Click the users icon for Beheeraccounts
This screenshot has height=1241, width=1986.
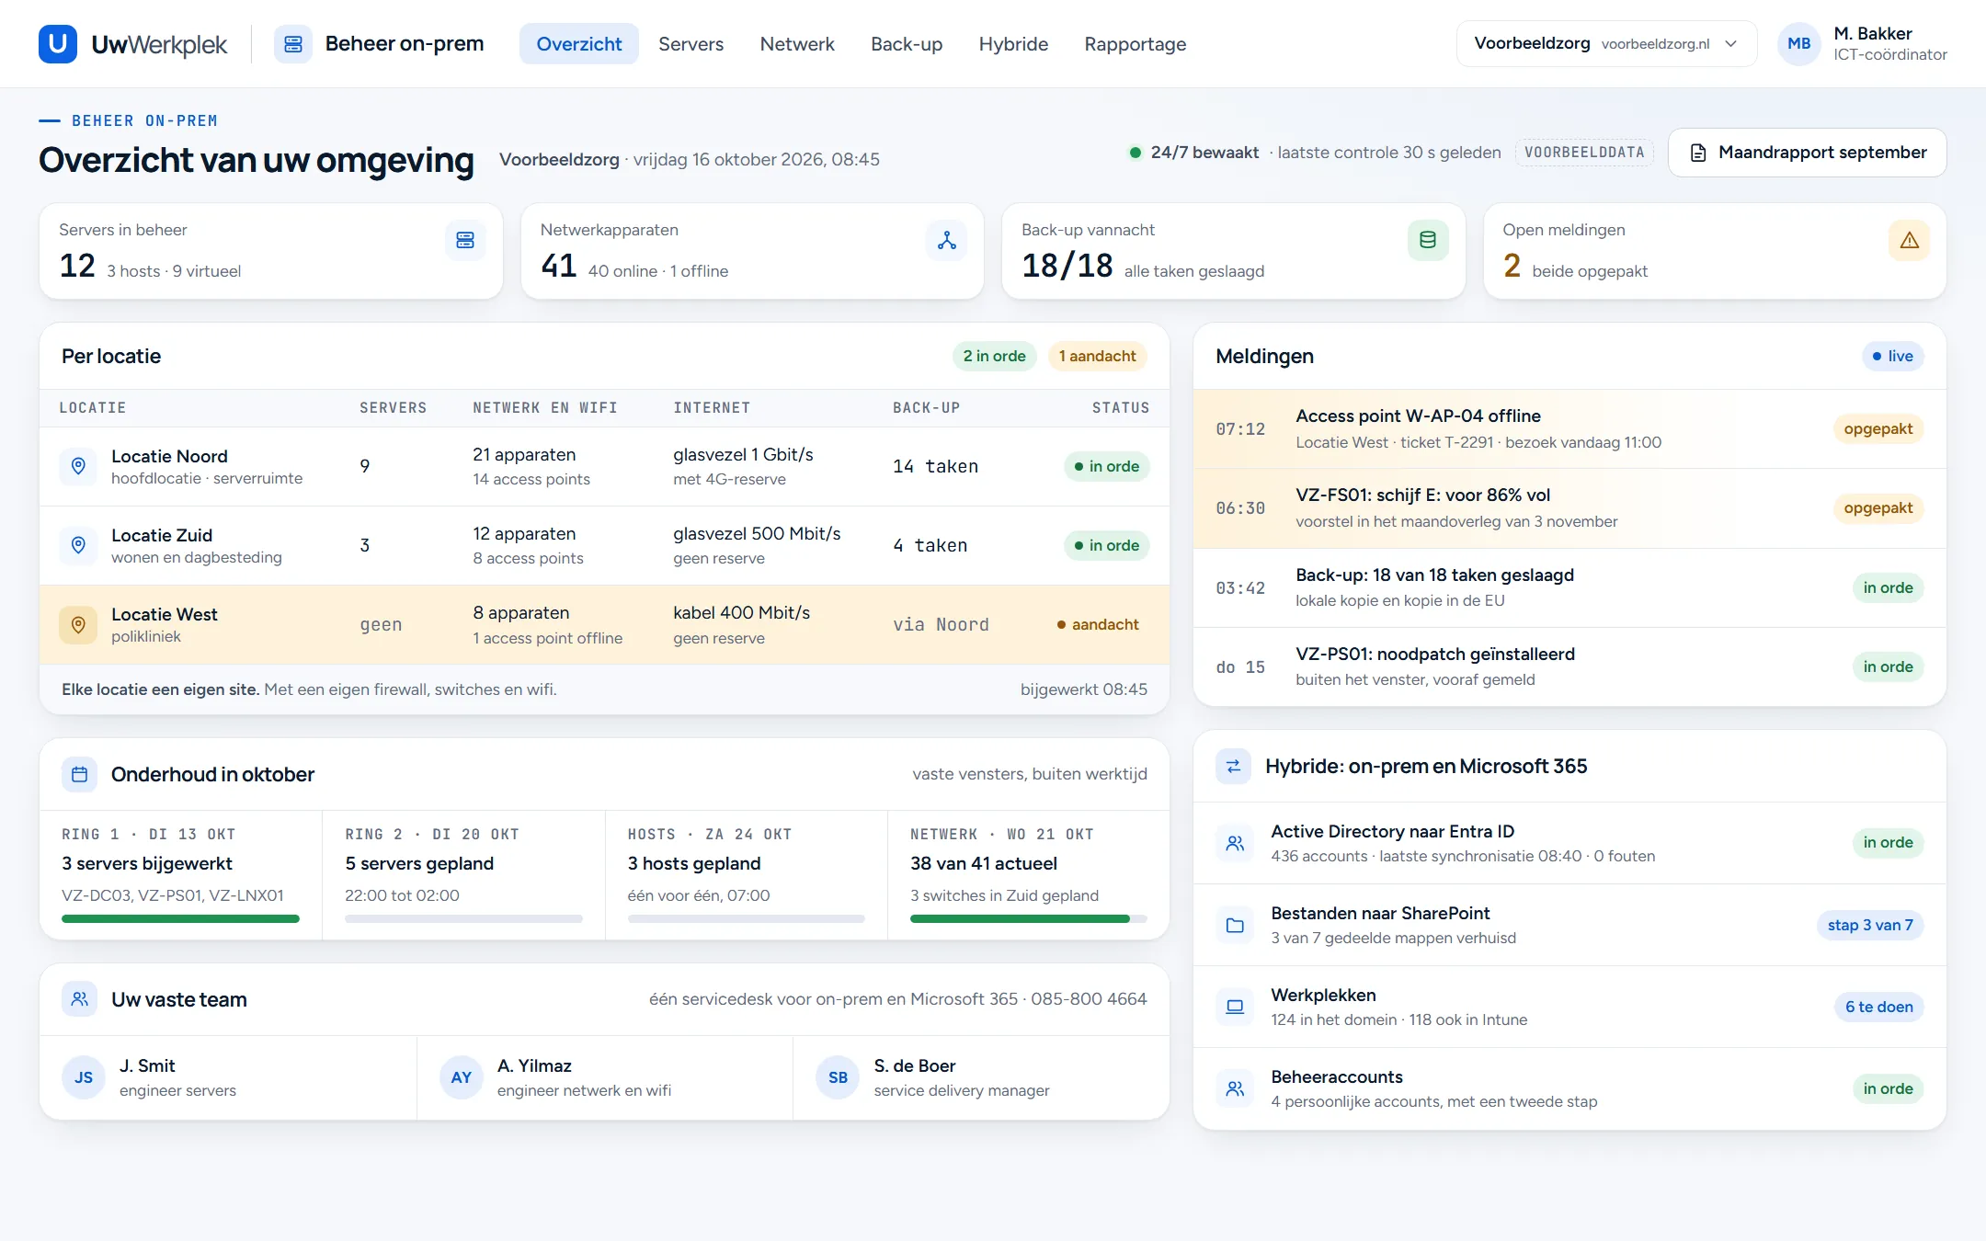point(1235,1088)
